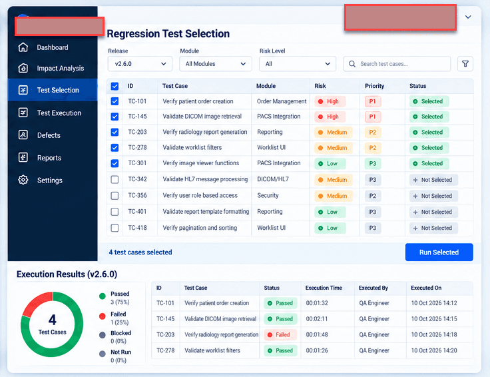Click '4 test cases selected' text
This screenshot has width=490, height=377.
(x=140, y=252)
